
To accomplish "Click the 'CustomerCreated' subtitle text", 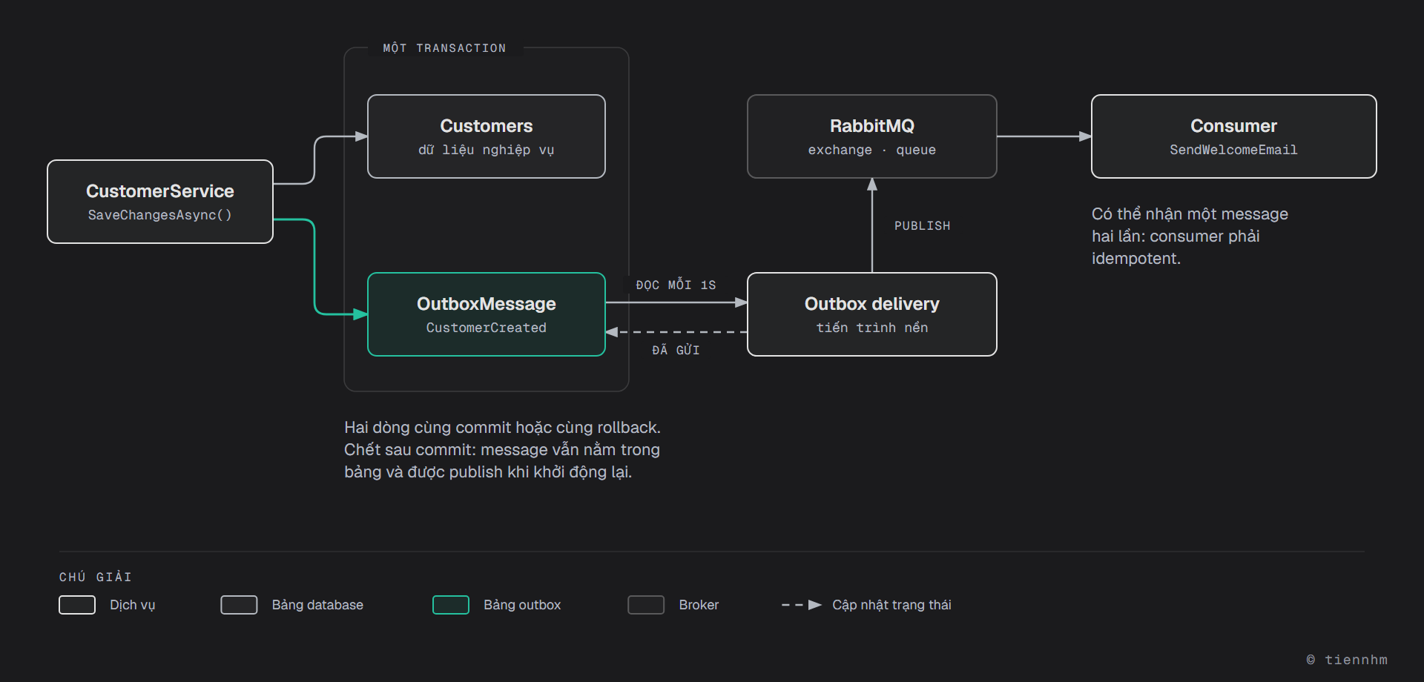I will click(x=487, y=328).
